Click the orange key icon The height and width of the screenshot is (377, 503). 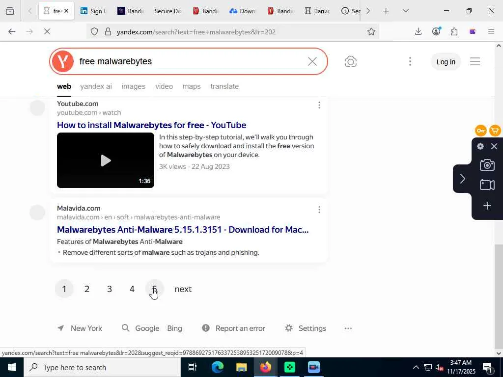point(480,131)
